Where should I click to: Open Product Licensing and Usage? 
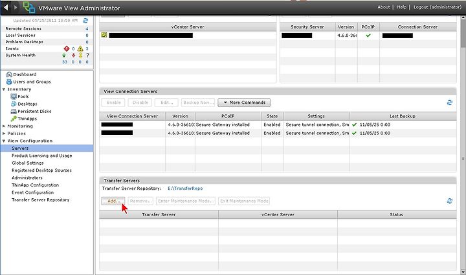click(x=42, y=156)
